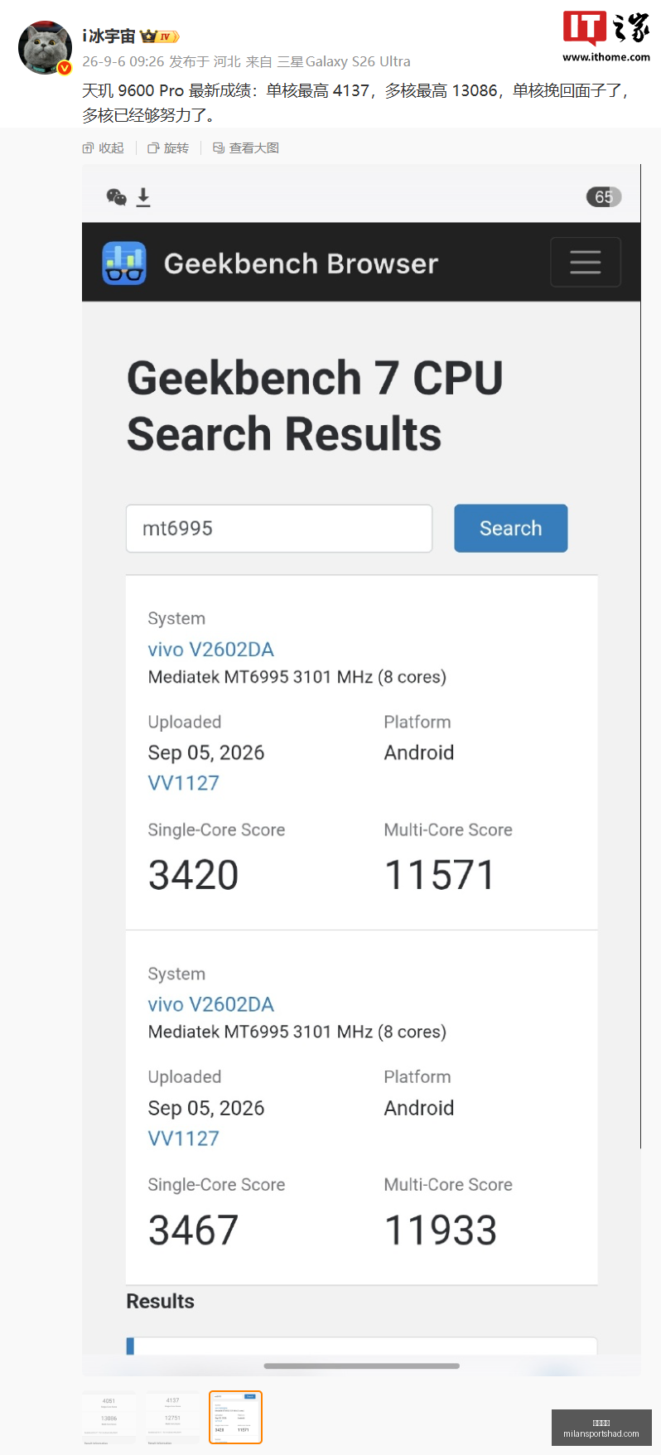The image size is (661, 1455).
Task: Click the Results heading
Action: point(160,1301)
